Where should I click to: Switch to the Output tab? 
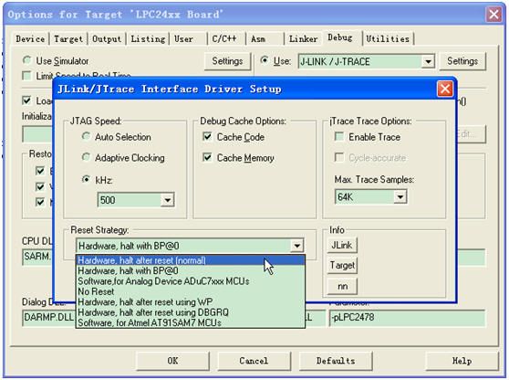point(107,39)
